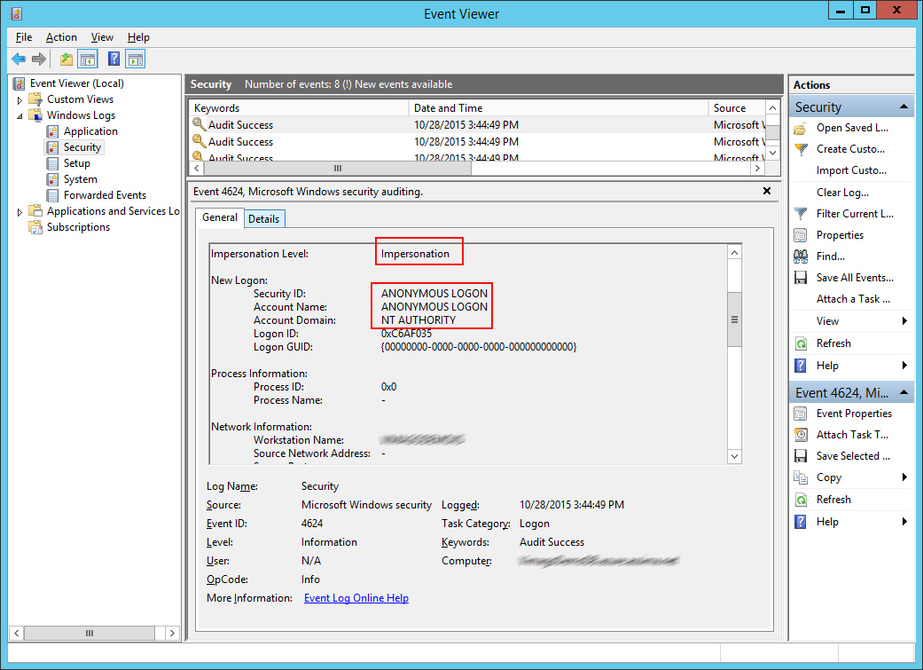
Task: Open Help submenu arrow under Event 4624
Action: click(904, 522)
